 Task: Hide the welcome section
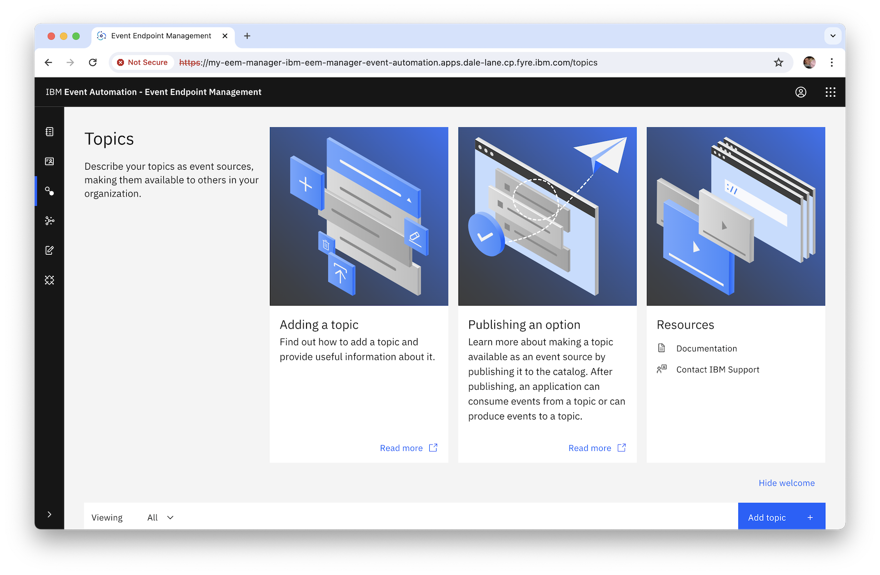click(787, 483)
